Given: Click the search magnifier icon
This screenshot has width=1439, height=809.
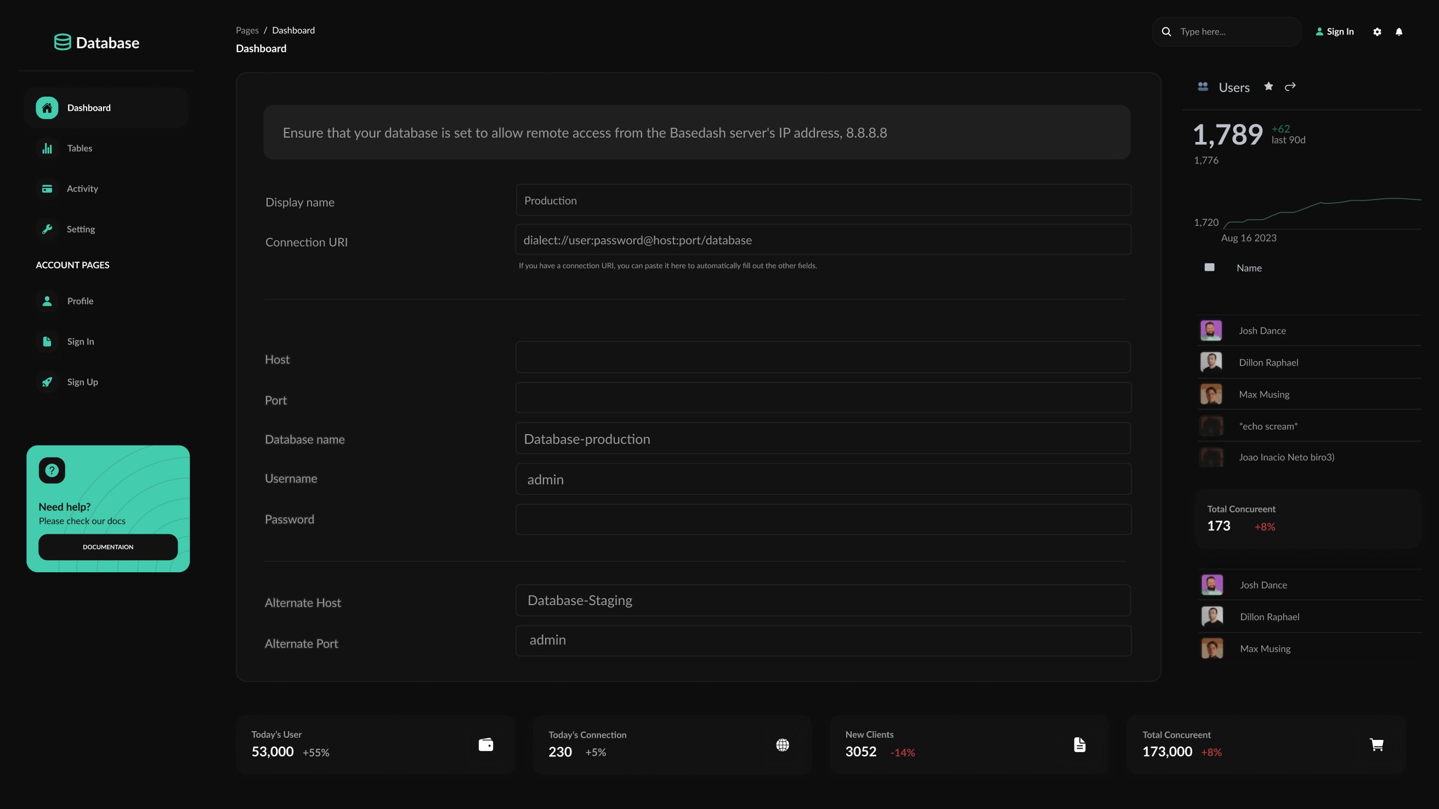Looking at the screenshot, I should point(1166,32).
